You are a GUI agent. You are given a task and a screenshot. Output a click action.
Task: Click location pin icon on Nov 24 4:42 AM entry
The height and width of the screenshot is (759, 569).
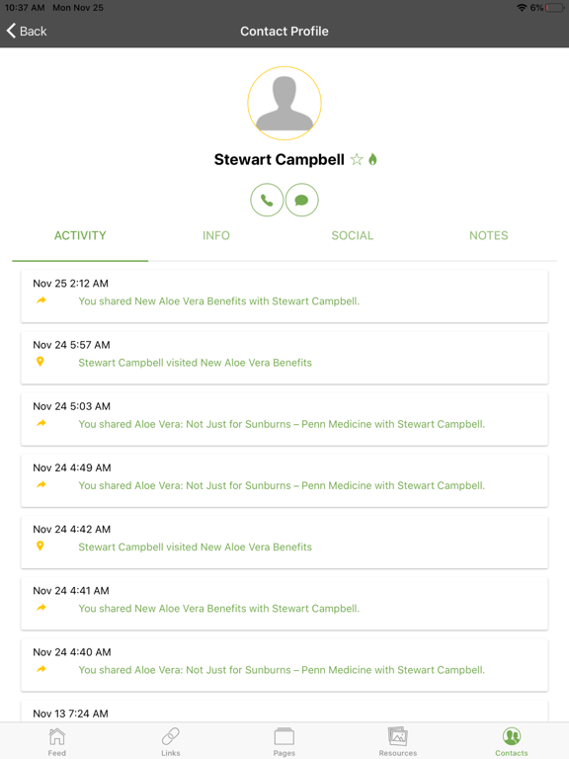pyautogui.click(x=41, y=546)
